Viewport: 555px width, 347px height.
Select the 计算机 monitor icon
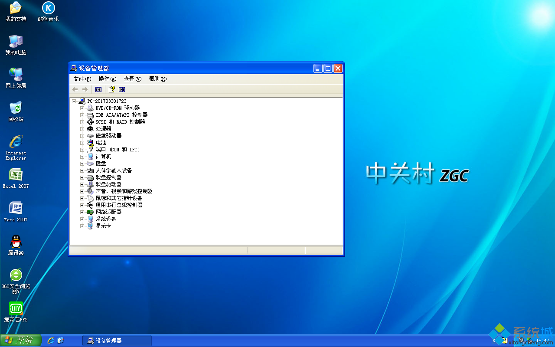[x=90, y=157]
